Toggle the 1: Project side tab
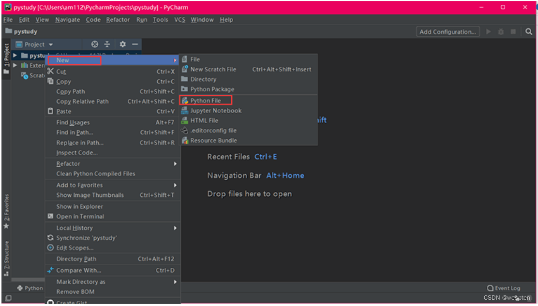The height and width of the screenshot is (306, 538). tap(6, 59)
